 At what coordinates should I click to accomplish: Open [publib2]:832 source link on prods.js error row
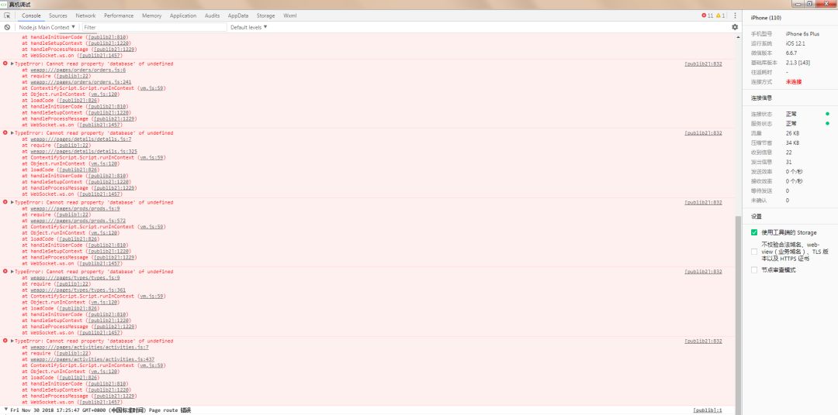tap(703, 203)
